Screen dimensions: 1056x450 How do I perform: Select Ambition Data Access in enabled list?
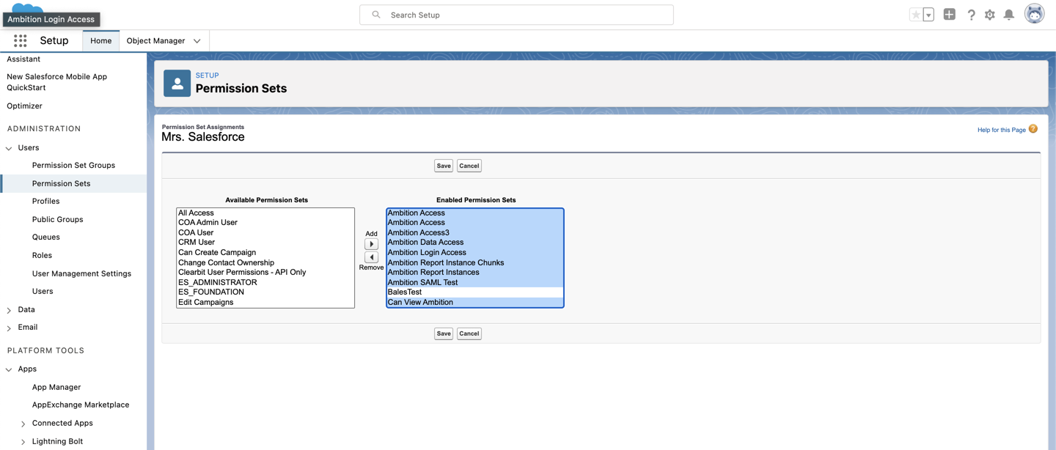pyautogui.click(x=474, y=243)
